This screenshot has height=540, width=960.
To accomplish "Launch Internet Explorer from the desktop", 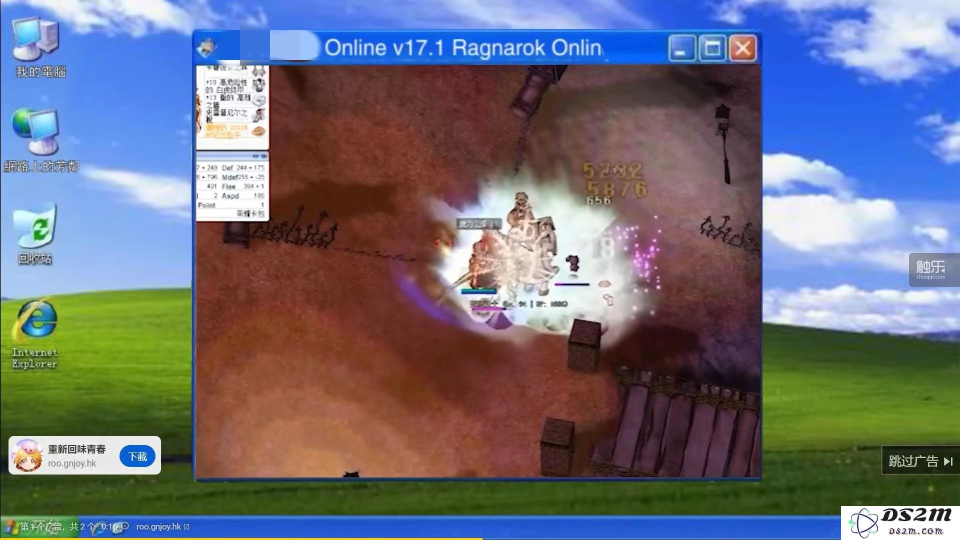I will click(x=35, y=334).
